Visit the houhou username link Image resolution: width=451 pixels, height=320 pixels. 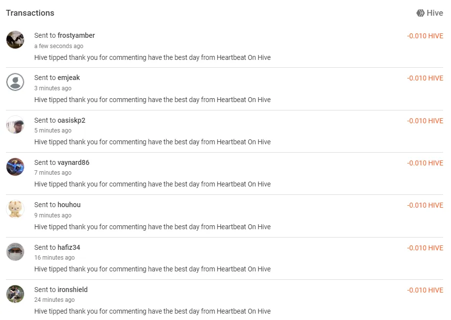pyautogui.click(x=69, y=205)
